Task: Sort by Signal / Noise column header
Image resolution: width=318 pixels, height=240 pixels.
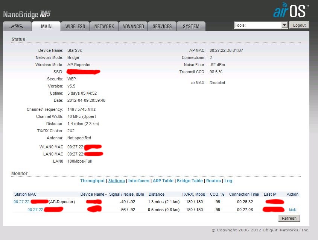Action: click(x=126, y=194)
